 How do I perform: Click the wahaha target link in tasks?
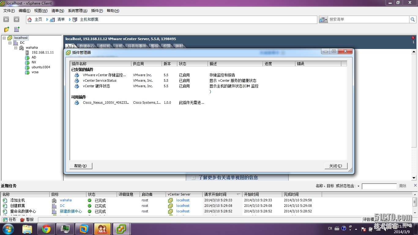click(x=66, y=200)
